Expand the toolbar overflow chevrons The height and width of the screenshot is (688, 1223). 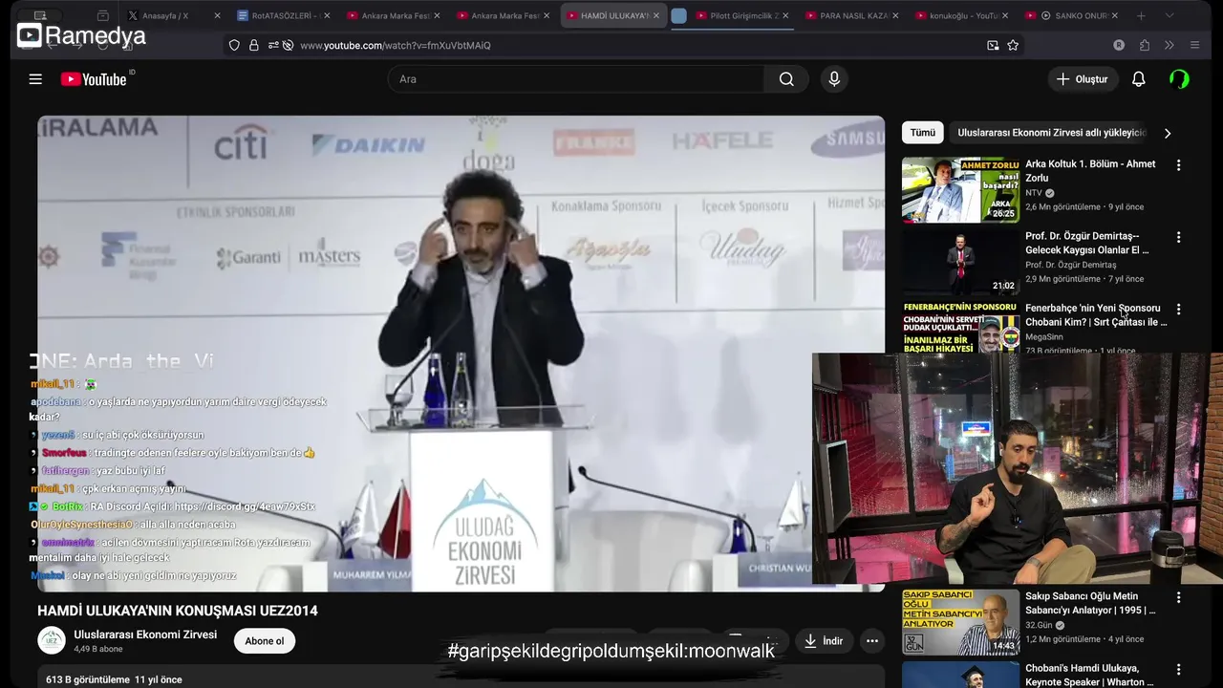click(x=1169, y=45)
